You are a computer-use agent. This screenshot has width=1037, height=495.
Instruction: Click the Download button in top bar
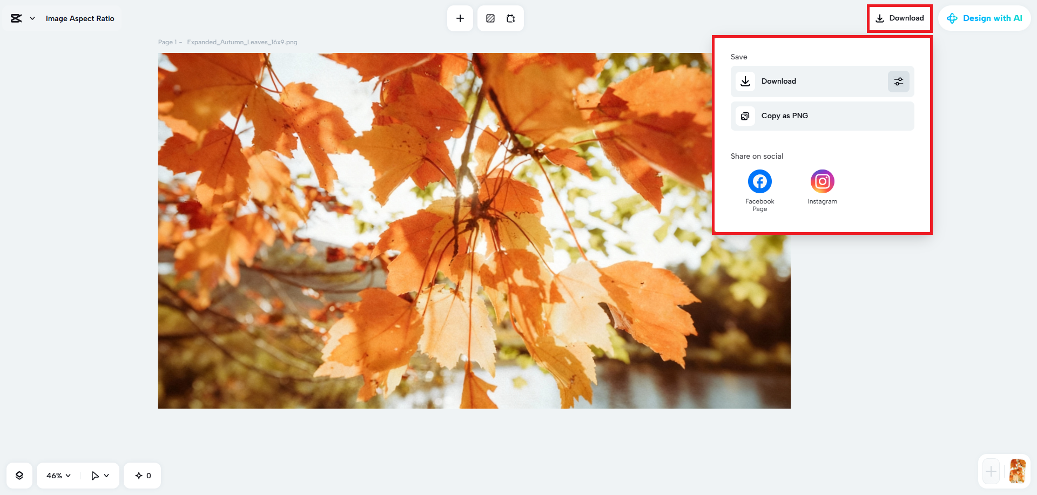[899, 18]
